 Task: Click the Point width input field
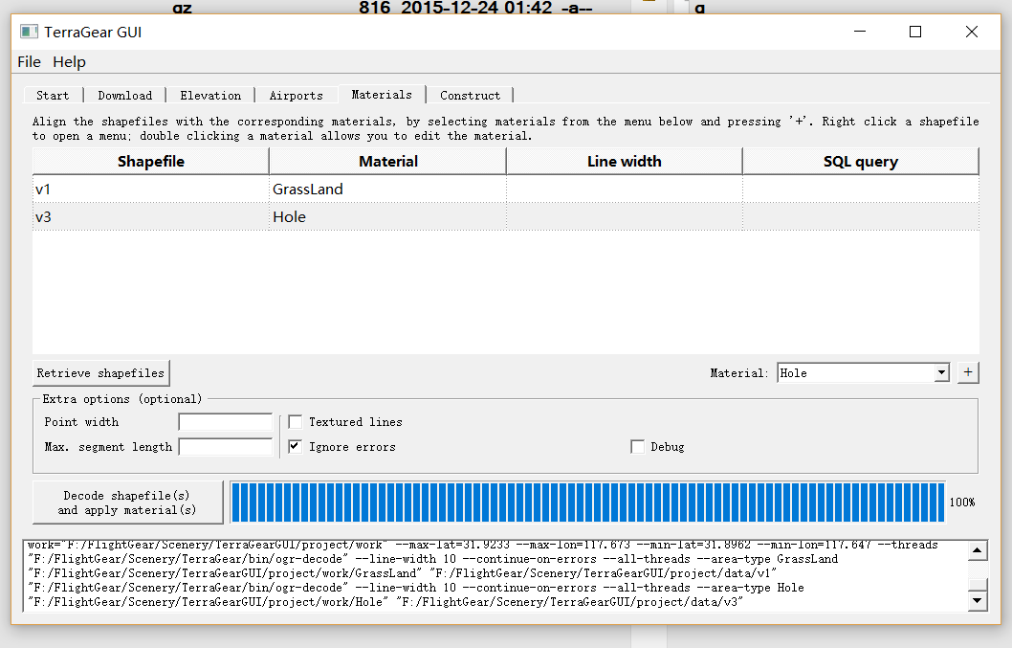click(x=225, y=422)
